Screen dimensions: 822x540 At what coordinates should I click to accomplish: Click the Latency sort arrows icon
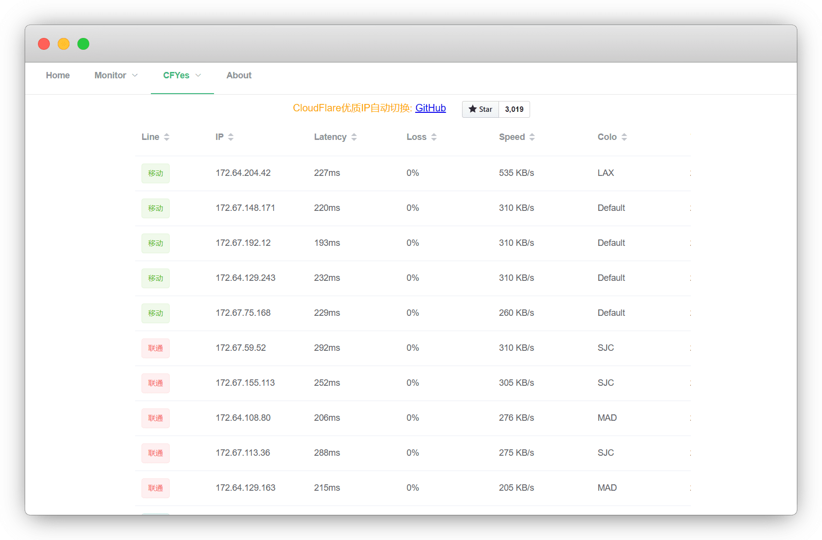click(354, 137)
